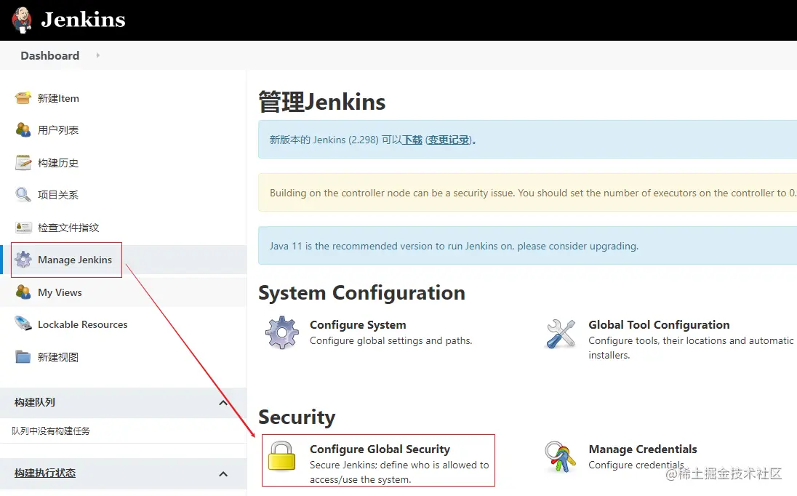Click the 下载 link in update notice
Viewport: 797px width, 496px height.
412,140
